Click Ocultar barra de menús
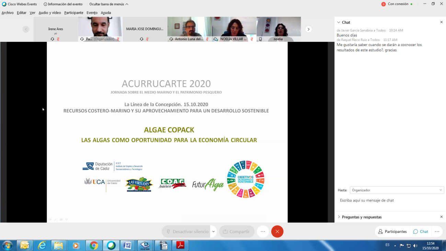 coord(108,4)
